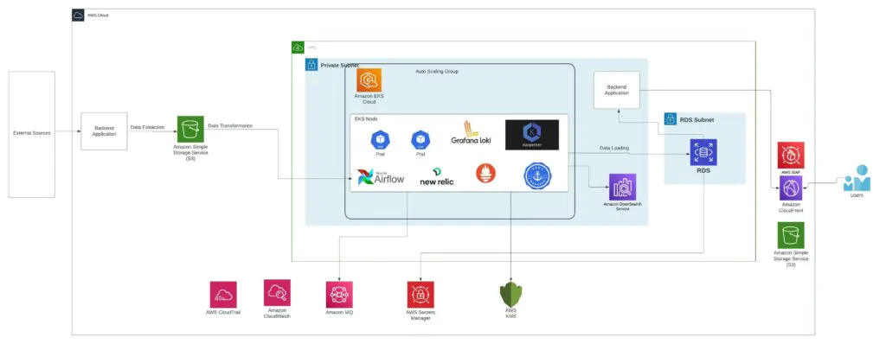Select the AWS Secrets Manager icon
886x344 pixels.
pos(421,294)
